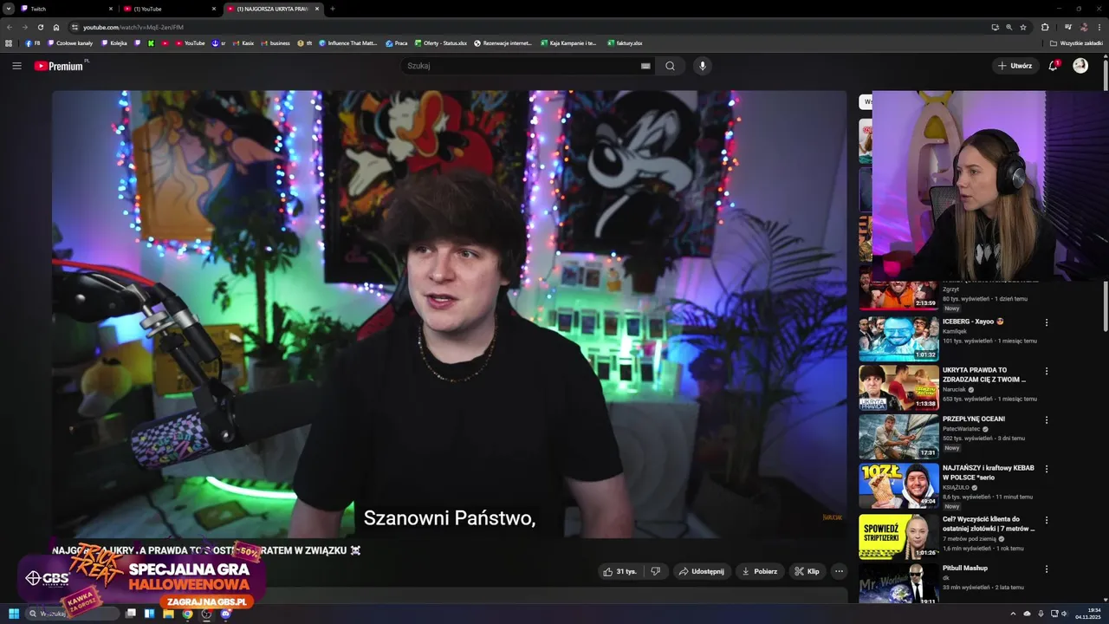
Task: Click the Naruciak channel name
Action: point(955,389)
